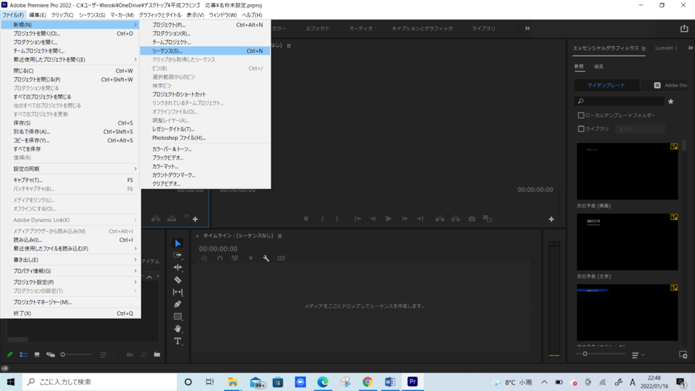Click the Essential Graphics search field

pos(619,101)
